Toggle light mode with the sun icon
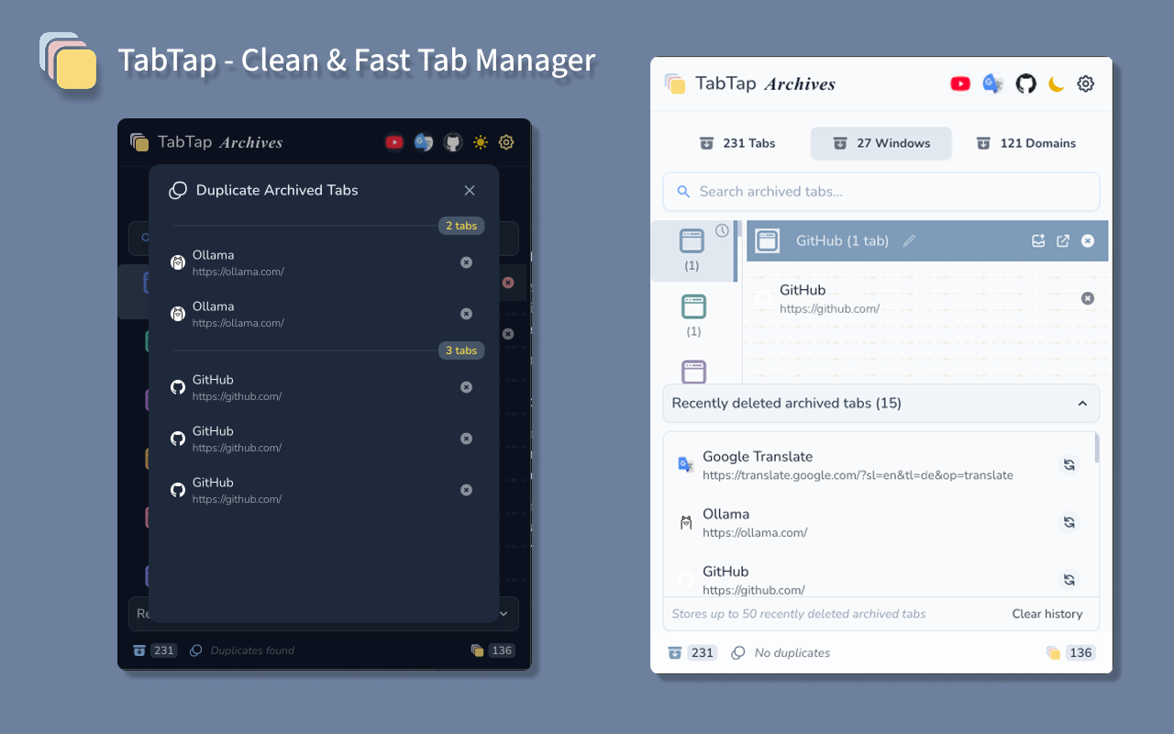 point(481,142)
